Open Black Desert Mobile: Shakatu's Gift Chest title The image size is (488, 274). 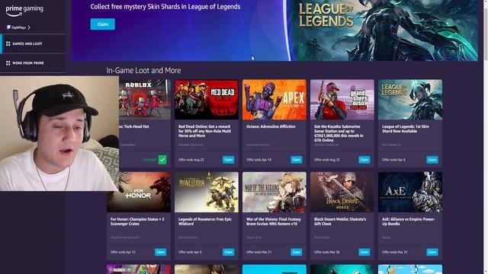(340, 221)
